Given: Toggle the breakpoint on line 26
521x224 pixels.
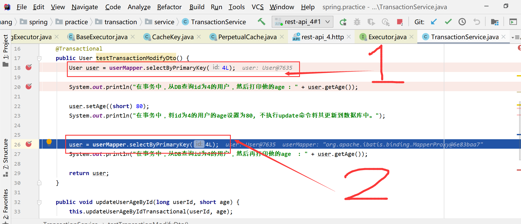Looking at the screenshot, I should click(29, 144).
